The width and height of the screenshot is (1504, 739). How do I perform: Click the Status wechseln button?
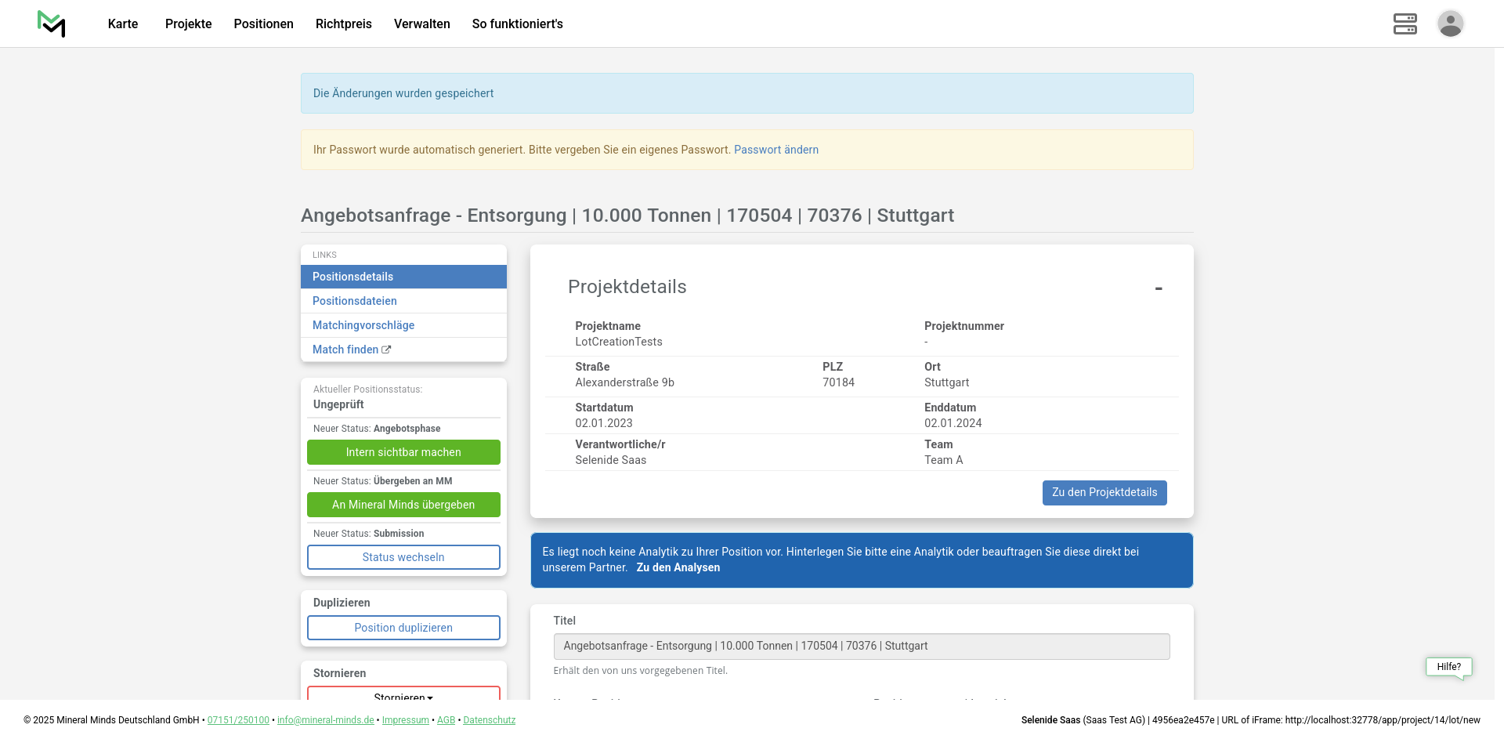point(403,557)
